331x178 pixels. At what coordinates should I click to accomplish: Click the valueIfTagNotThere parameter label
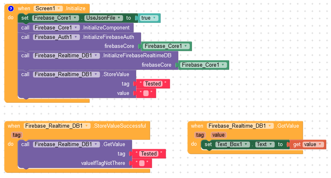(x=103, y=163)
